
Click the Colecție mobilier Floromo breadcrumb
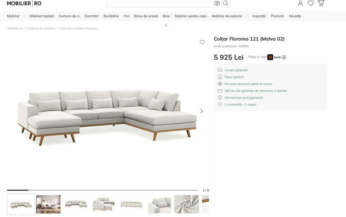(x=79, y=28)
